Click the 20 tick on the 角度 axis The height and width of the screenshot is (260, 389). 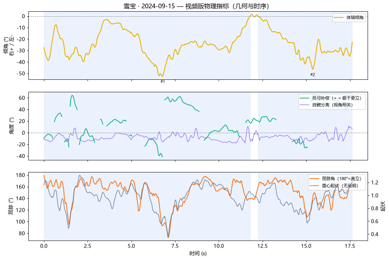click(x=22, y=121)
